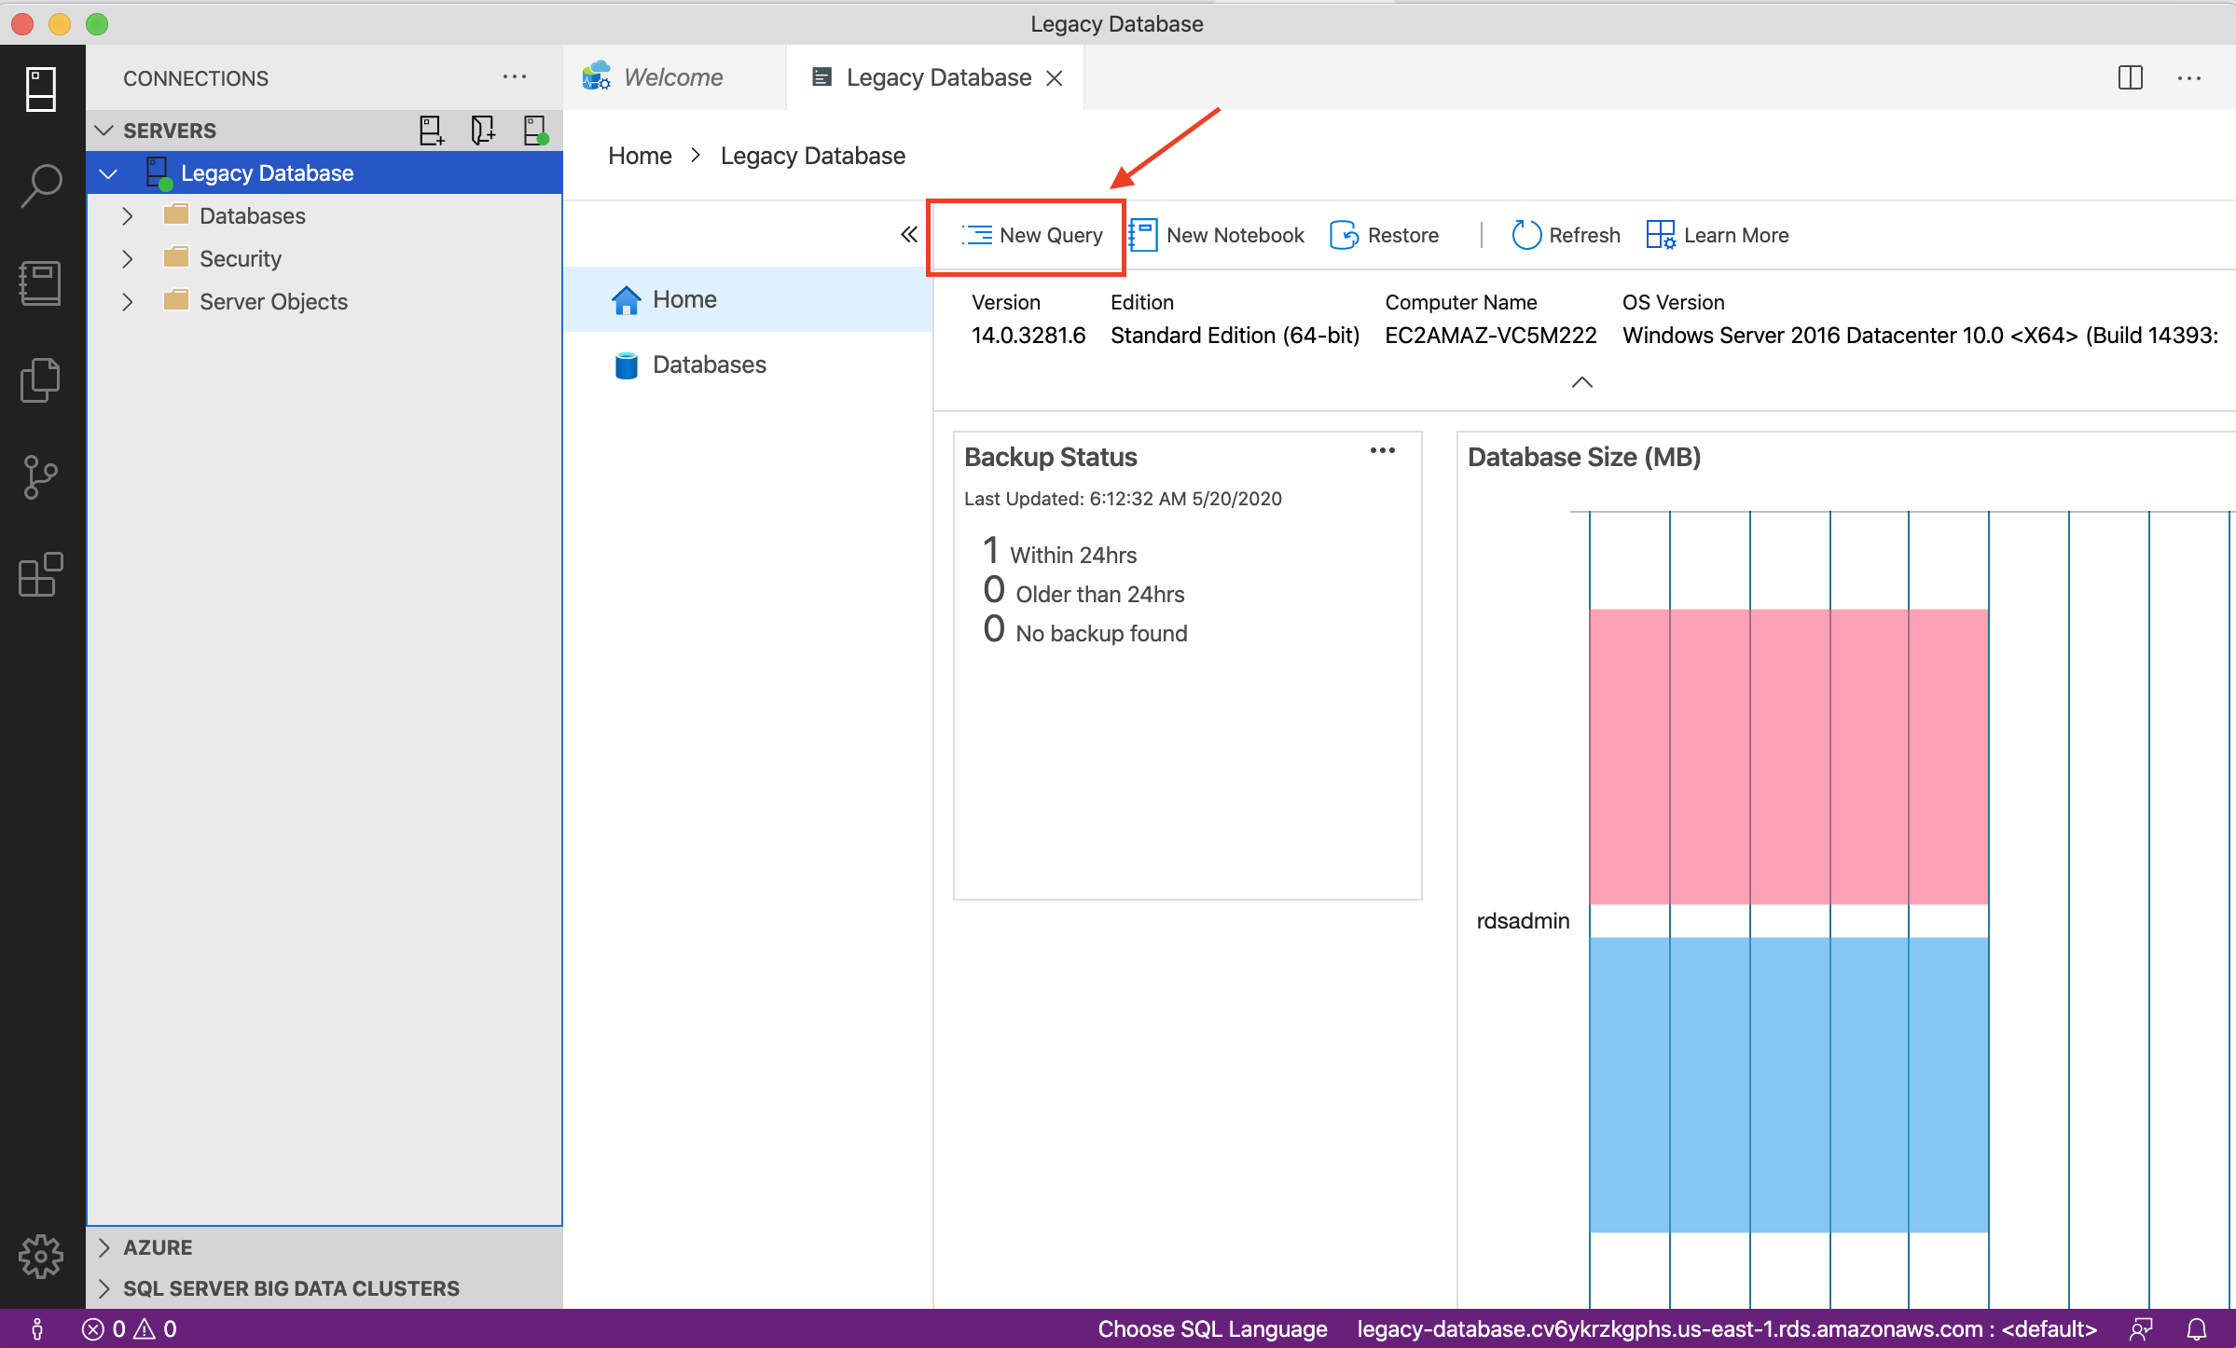Expand the Security folder chevron
This screenshot has width=2236, height=1348.
(128, 259)
